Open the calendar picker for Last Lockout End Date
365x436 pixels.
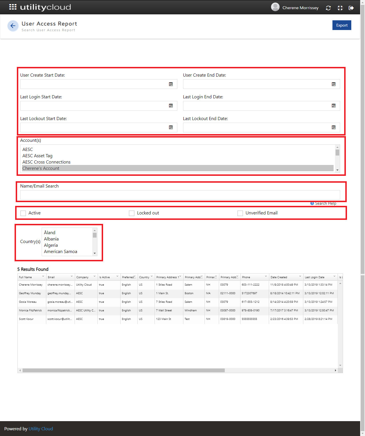(334, 128)
